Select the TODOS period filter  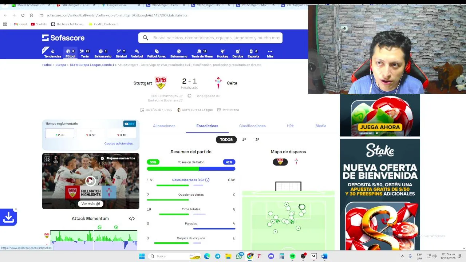click(226, 140)
